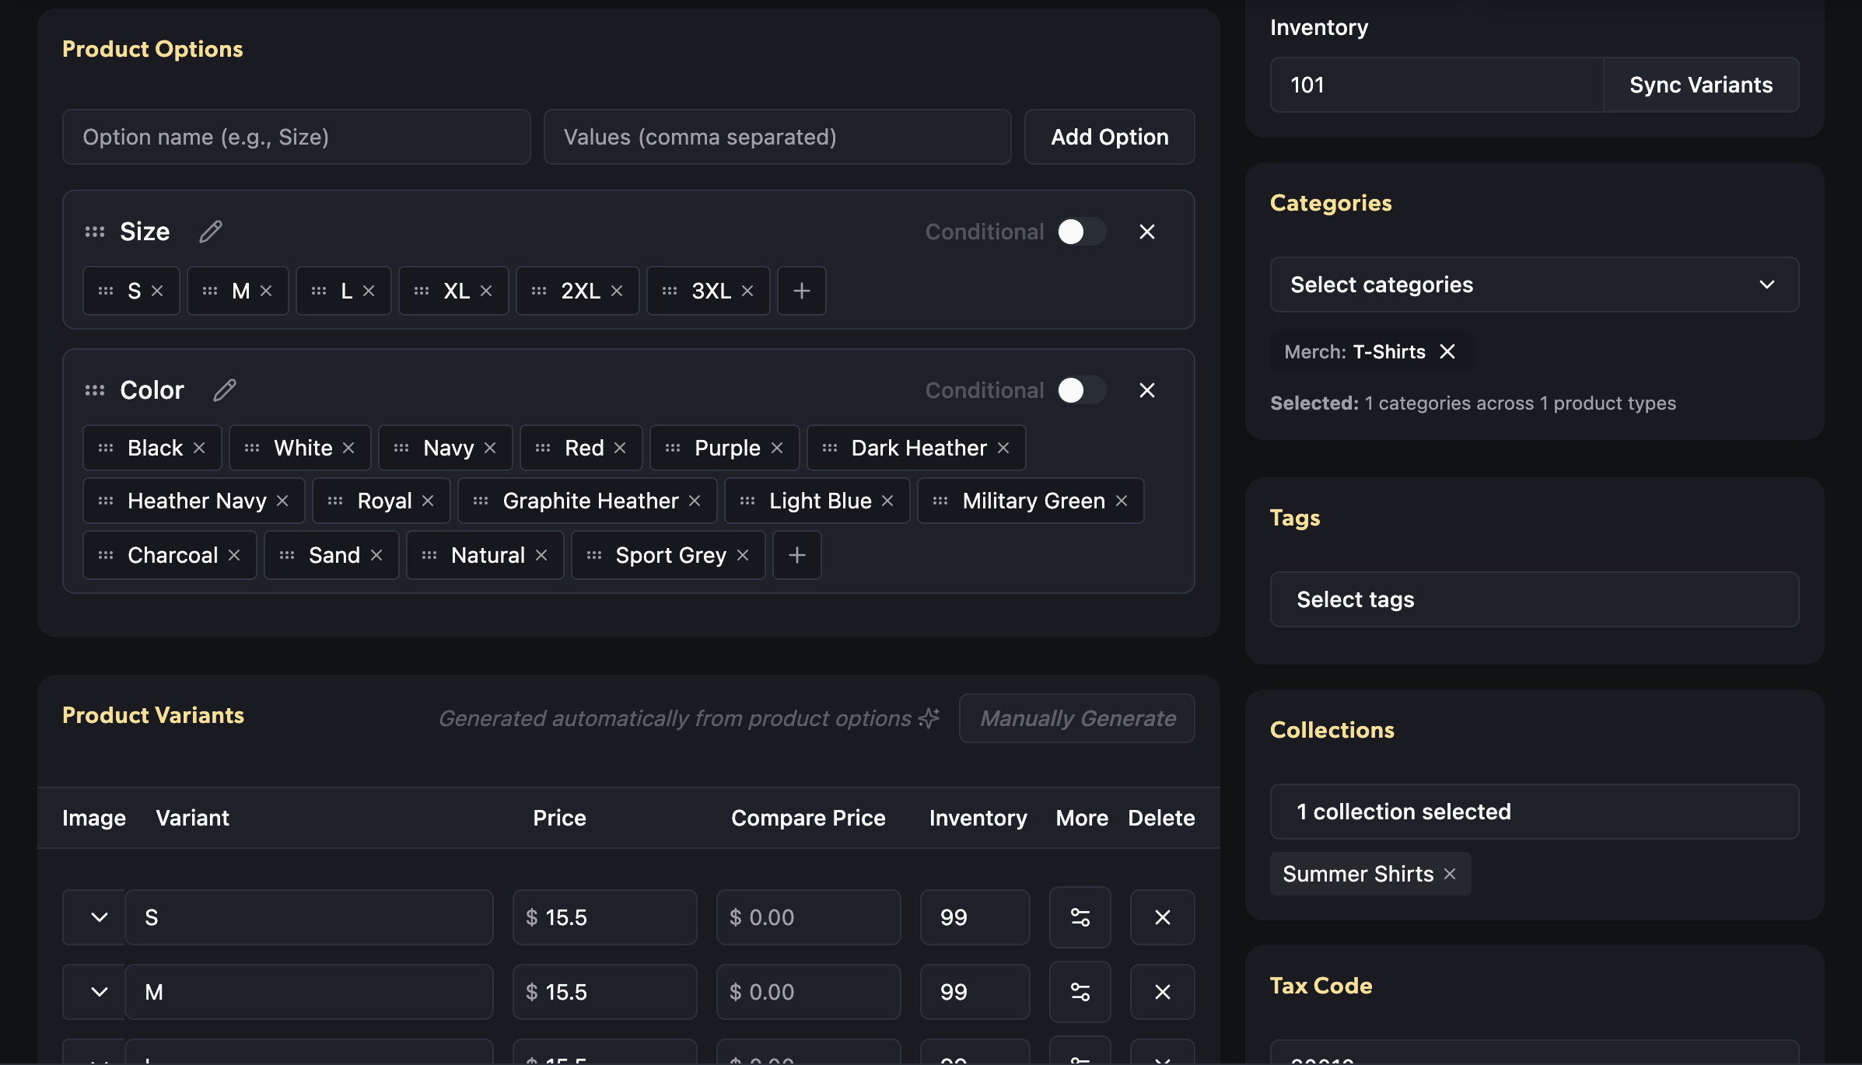Image resolution: width=1862 pixels, height=1065 pixels.
Task: Open the Select categories dropdown
Action: [x=1533, y=285]
